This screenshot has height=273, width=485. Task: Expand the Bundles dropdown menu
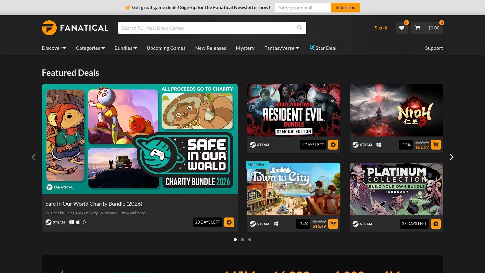coord(125,48)
